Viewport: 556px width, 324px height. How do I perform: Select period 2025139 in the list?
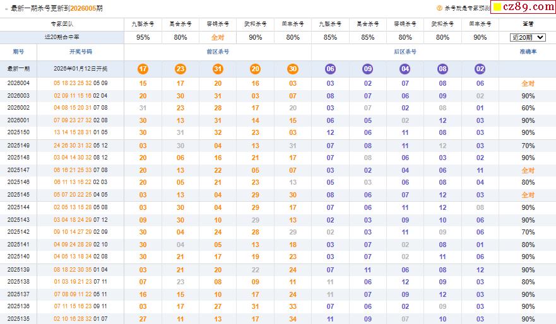(x=18, y=269)
